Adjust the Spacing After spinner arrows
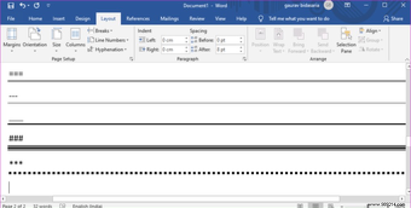 [241, 50]
